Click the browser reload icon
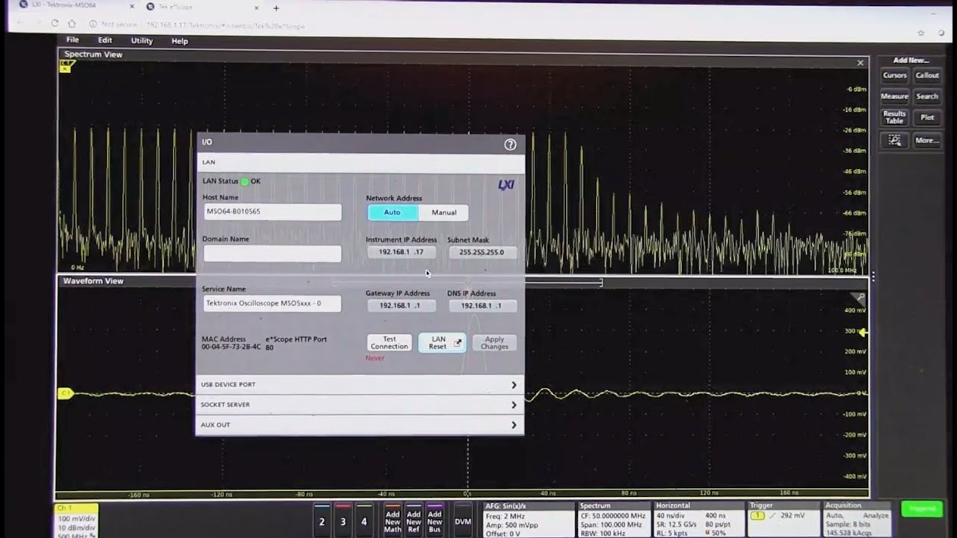The height and width of the screenshot is (538, 957). tap(55, 24)
